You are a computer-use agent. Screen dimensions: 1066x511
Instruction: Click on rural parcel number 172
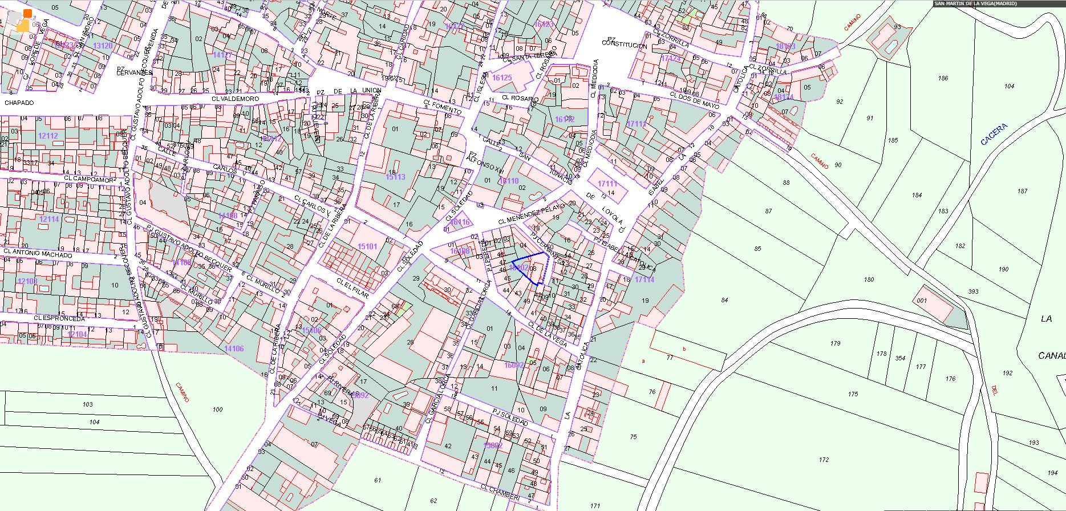click(x=824, y=460)
